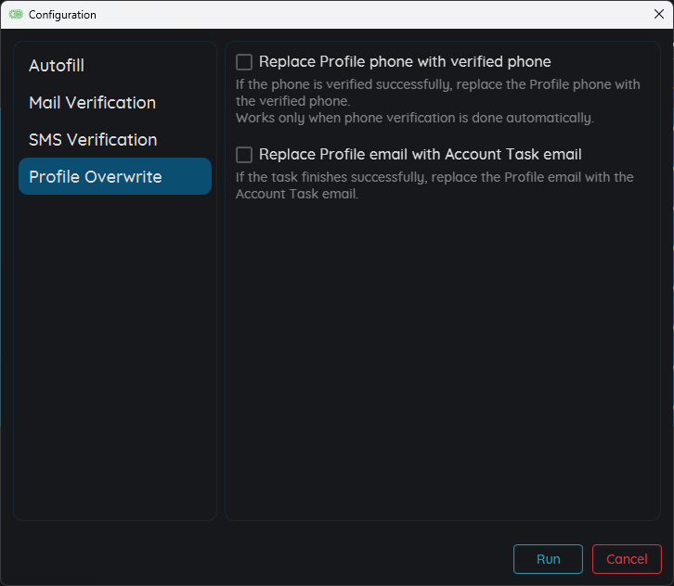Click the phone replacement description text

pyautogui.click(x=437, y=92)
